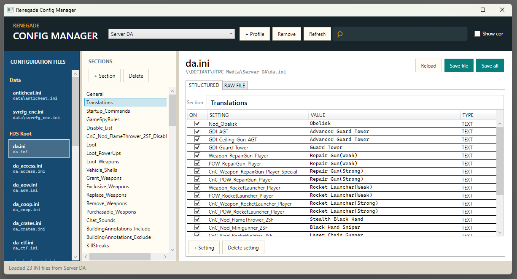Image resolution: width=517 pixels, height=279 pixels.
Task: Click the Remove profile button
Action: (x=287, y=34)
